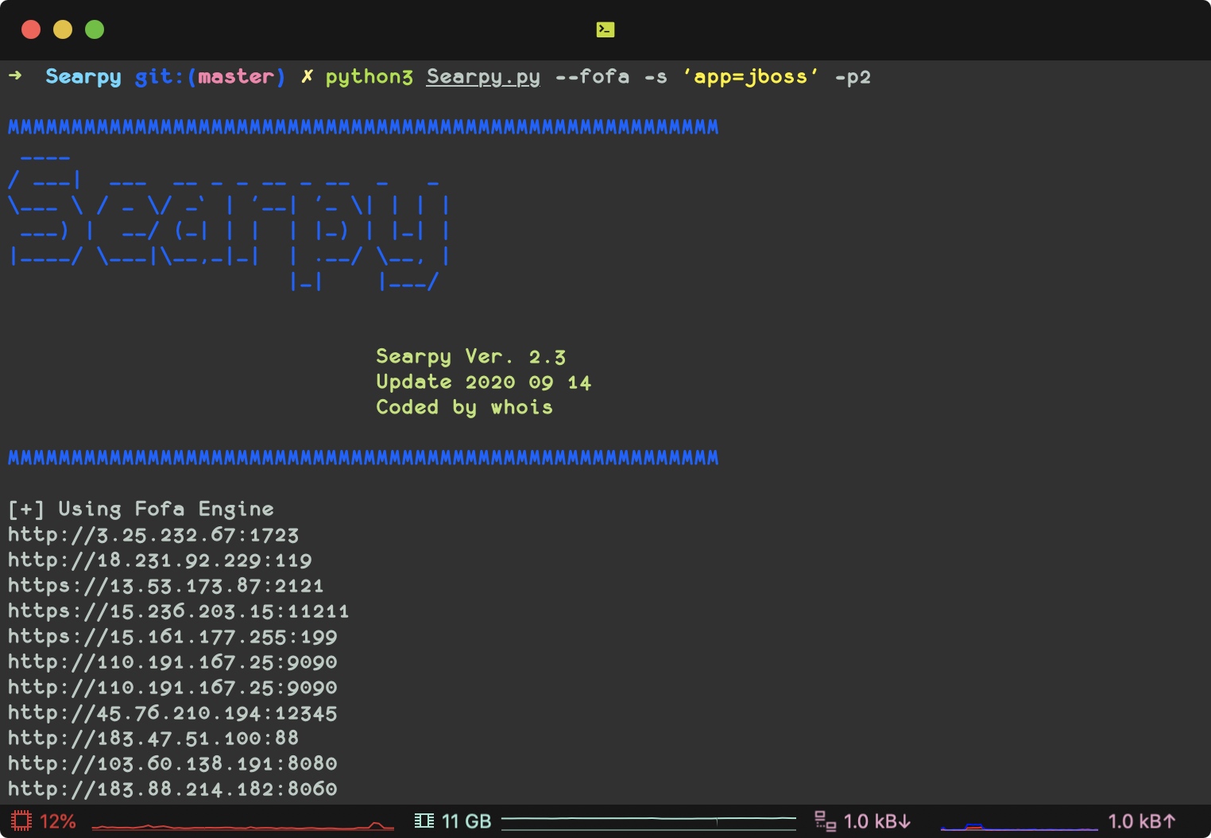Click the underlined Searpy.py filename
The width and height of the screenshot is (1211, 838).
483,77
